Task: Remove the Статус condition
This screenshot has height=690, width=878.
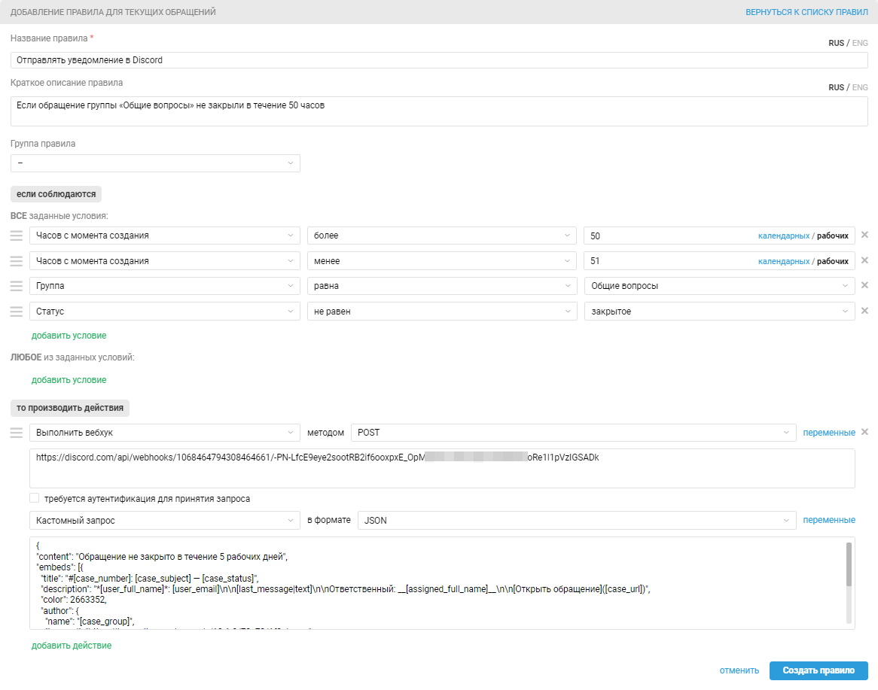Action: 864,311
